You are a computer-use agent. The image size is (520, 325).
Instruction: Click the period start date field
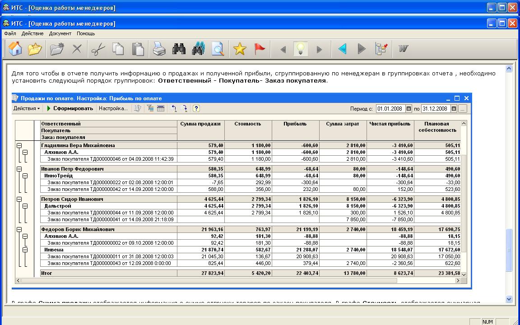tap(390, 109)
